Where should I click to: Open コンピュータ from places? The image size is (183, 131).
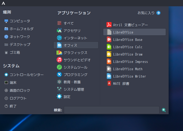(17, 21)
